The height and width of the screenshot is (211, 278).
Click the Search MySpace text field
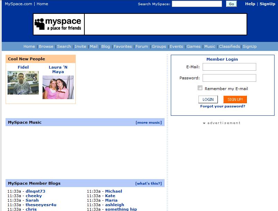coord(196,4)
